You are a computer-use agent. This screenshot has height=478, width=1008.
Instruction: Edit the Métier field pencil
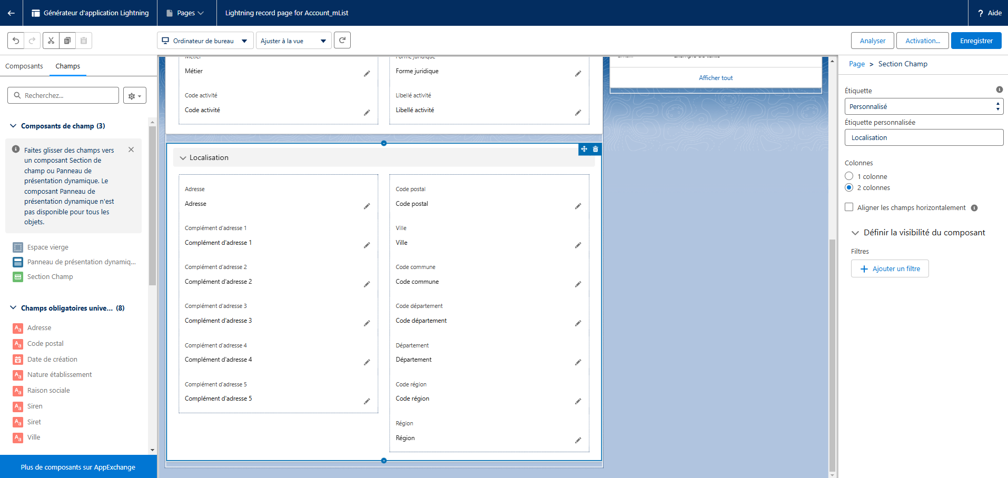click(367, 73)
